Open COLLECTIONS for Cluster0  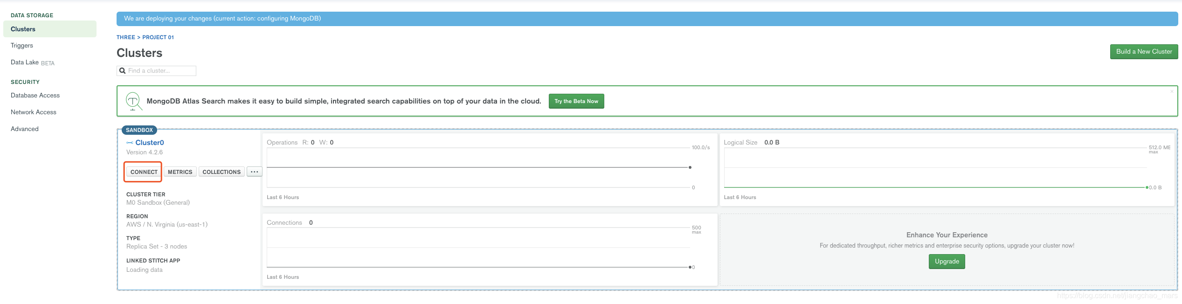click(x=221, y=172)
